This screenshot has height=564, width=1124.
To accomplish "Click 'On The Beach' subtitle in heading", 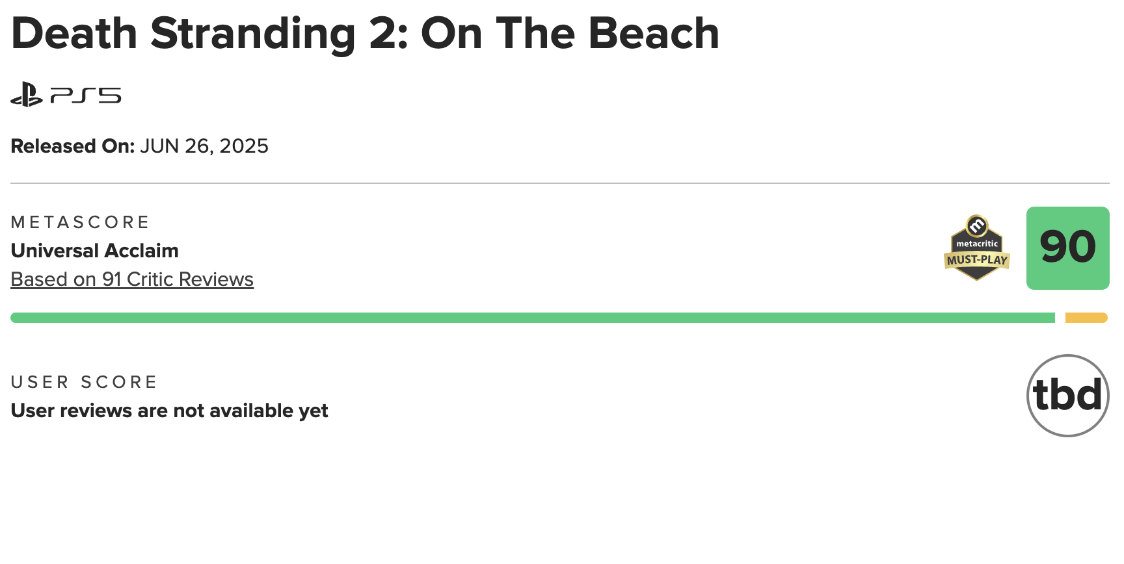I will coord(570,33).
